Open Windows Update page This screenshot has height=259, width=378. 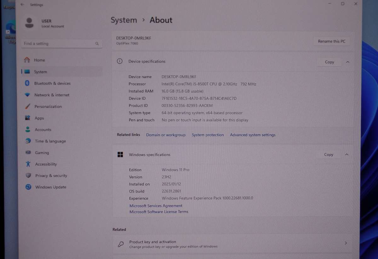pos(51,187)
